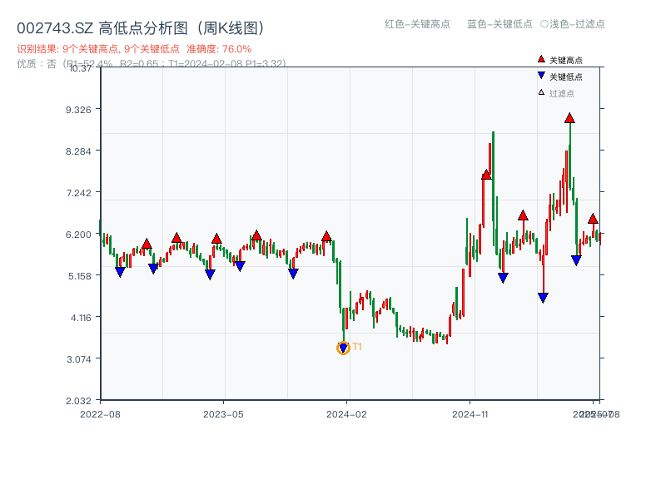Click the 关键低点 legend label inside the chart
Screen dimensions: 666x499
click(x=566, y=77)
